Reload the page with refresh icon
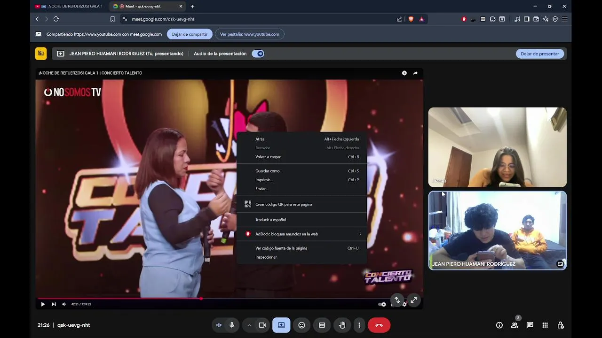This screenshot has width=602, height=338. point(56,19)
